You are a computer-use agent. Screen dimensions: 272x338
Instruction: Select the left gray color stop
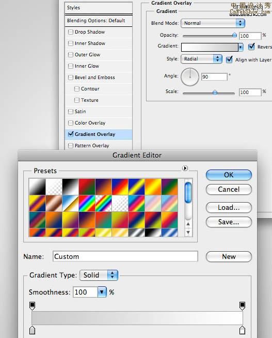click(33, 330)
